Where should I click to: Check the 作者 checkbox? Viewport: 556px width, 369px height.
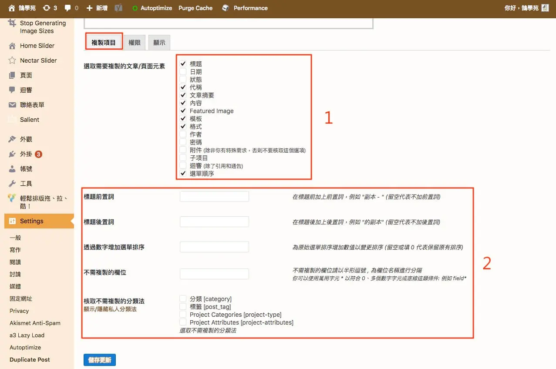(x=183, y=134)
